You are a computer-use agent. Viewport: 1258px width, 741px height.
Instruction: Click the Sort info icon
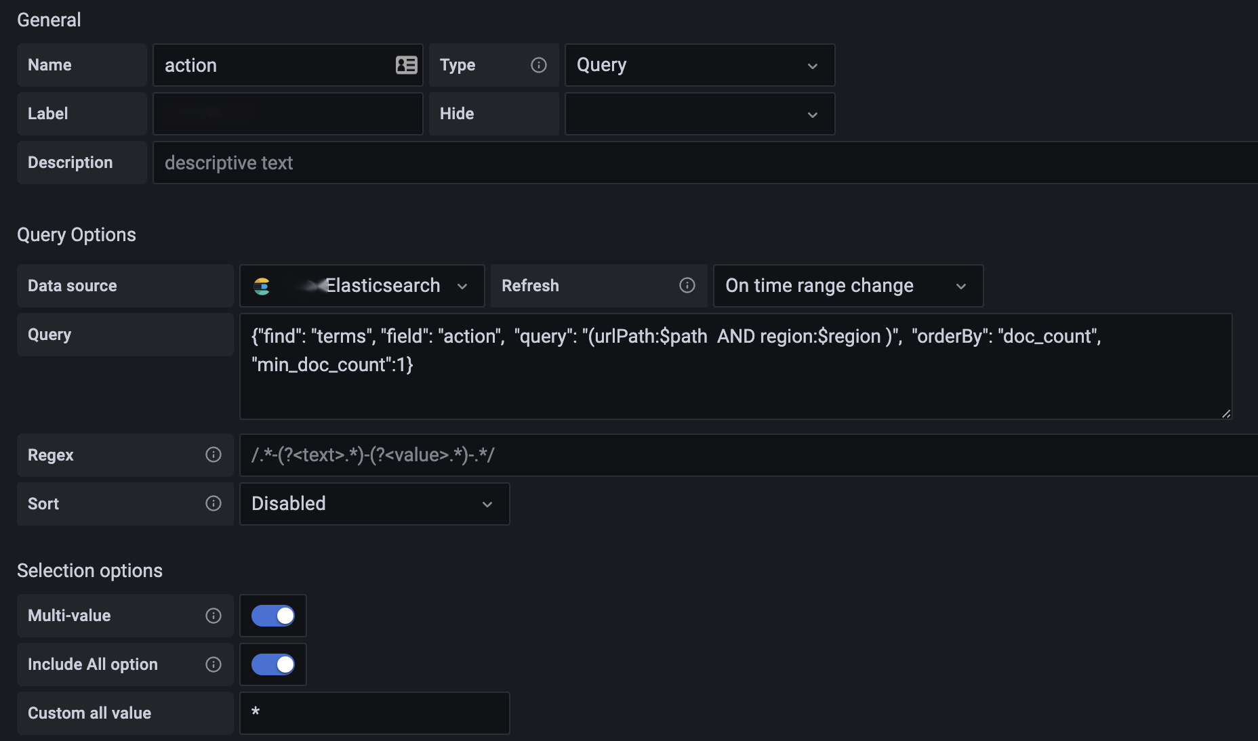tap(214, 503)
